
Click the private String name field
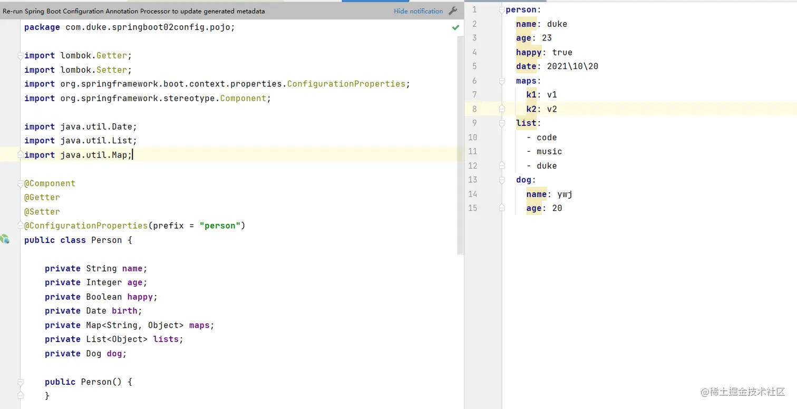point(96,268)
